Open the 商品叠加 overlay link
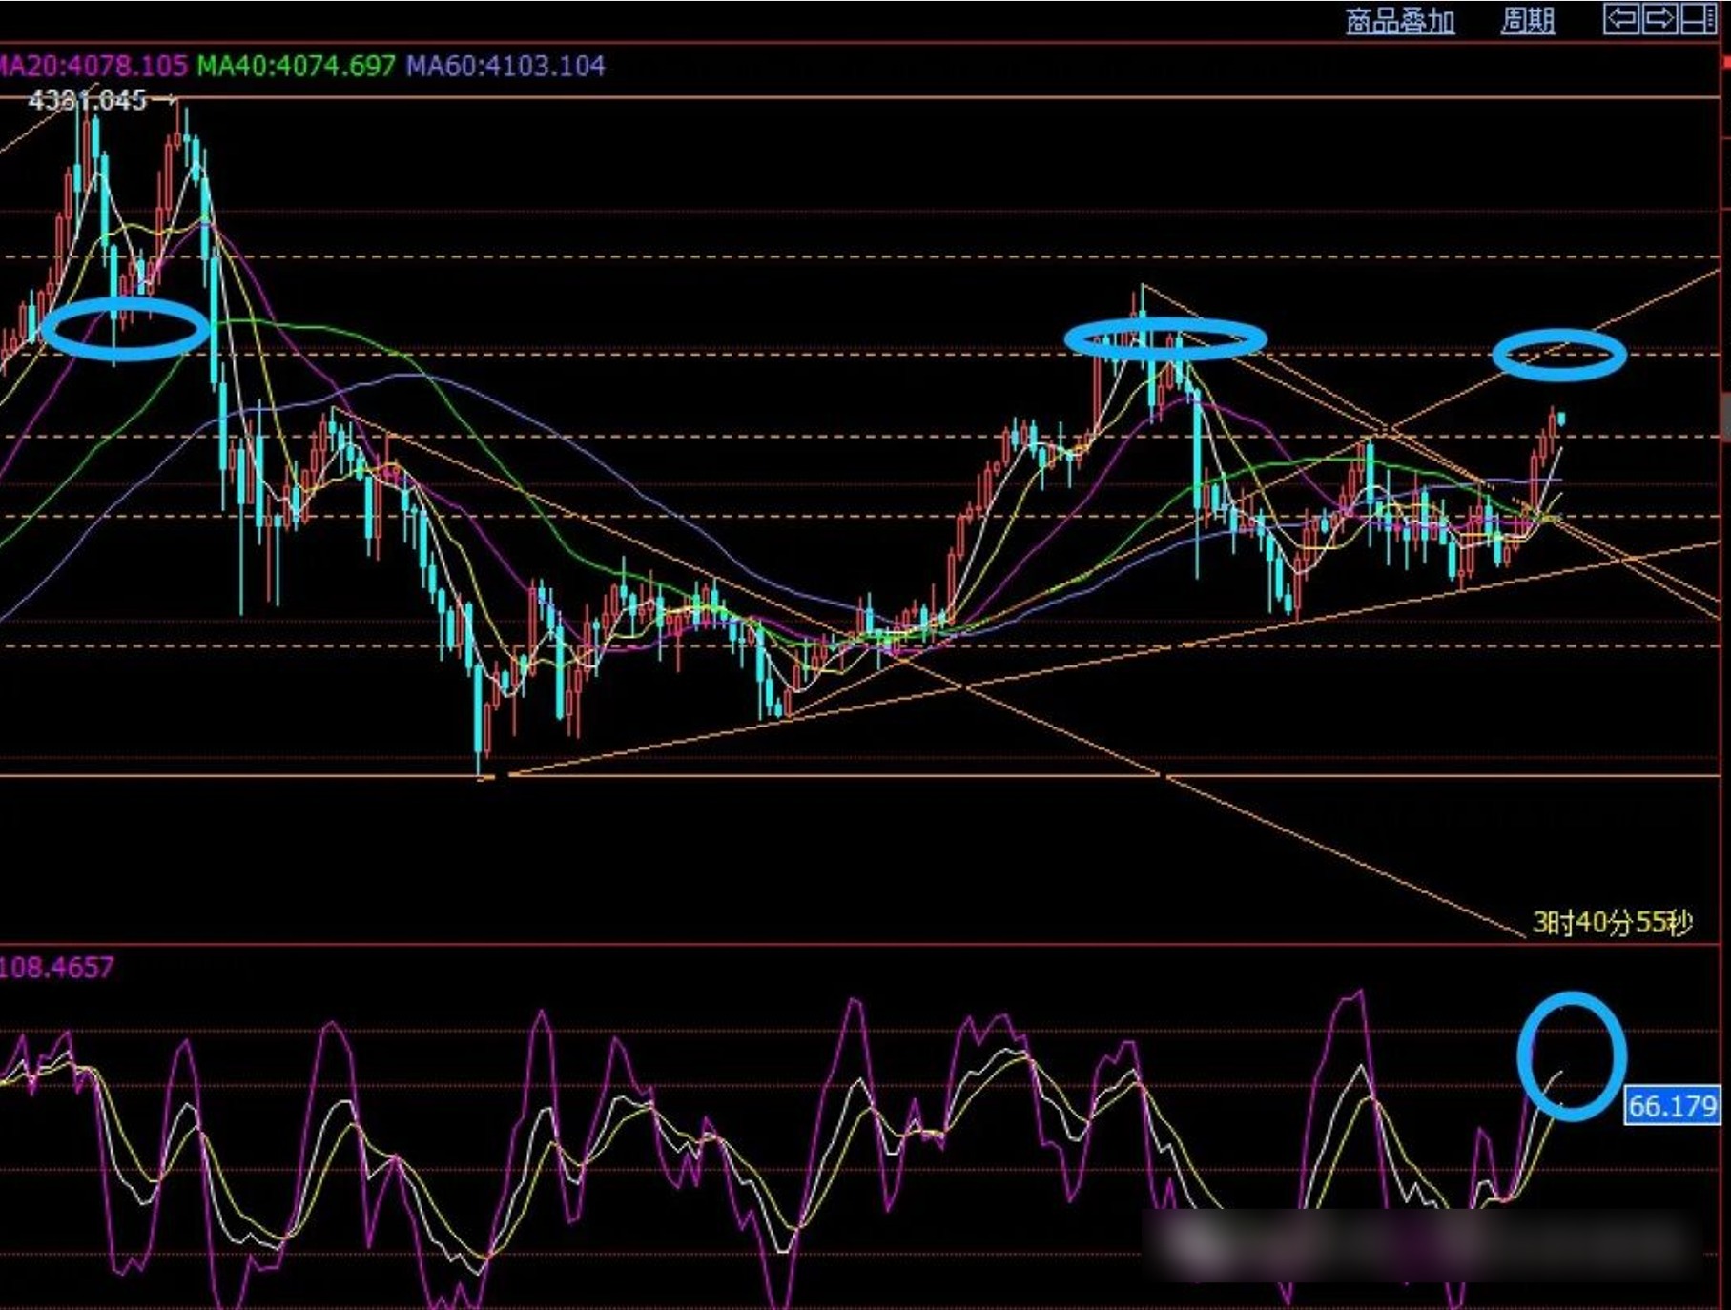Viewport: 1731px width, 1310px height. 1399,21
